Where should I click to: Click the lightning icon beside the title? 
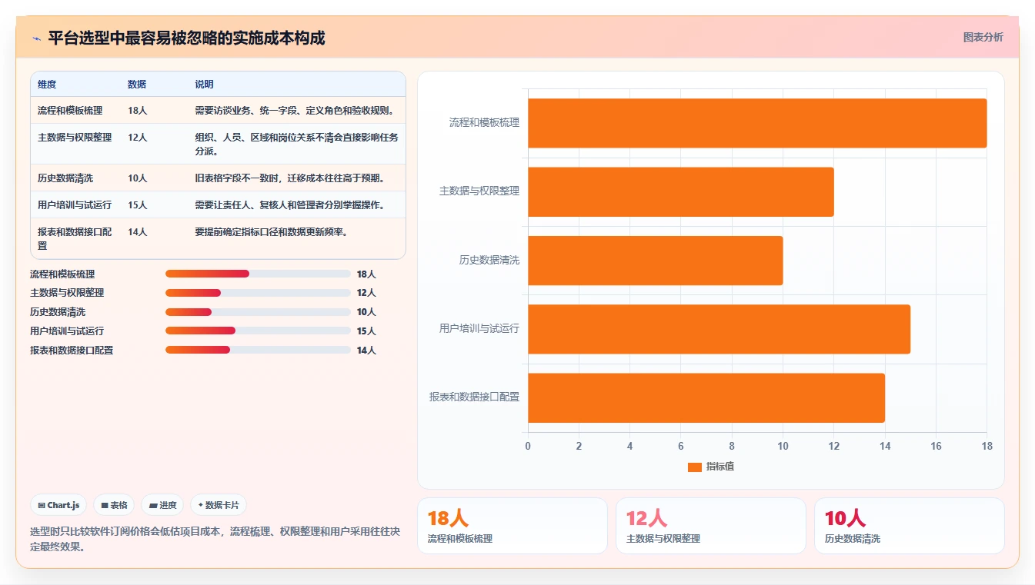point(36,38)
